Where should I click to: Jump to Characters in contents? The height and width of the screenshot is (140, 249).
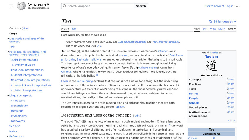click(18, 101)
